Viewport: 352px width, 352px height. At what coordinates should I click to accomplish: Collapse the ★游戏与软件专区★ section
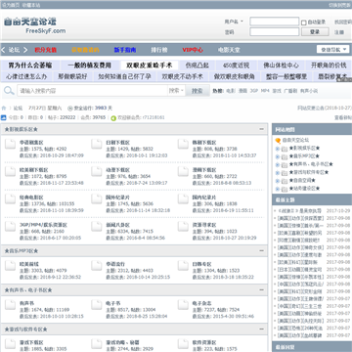click(x=261, y=330)
